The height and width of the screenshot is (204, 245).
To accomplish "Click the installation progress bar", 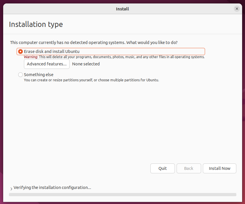I will (x=122, y=195).
